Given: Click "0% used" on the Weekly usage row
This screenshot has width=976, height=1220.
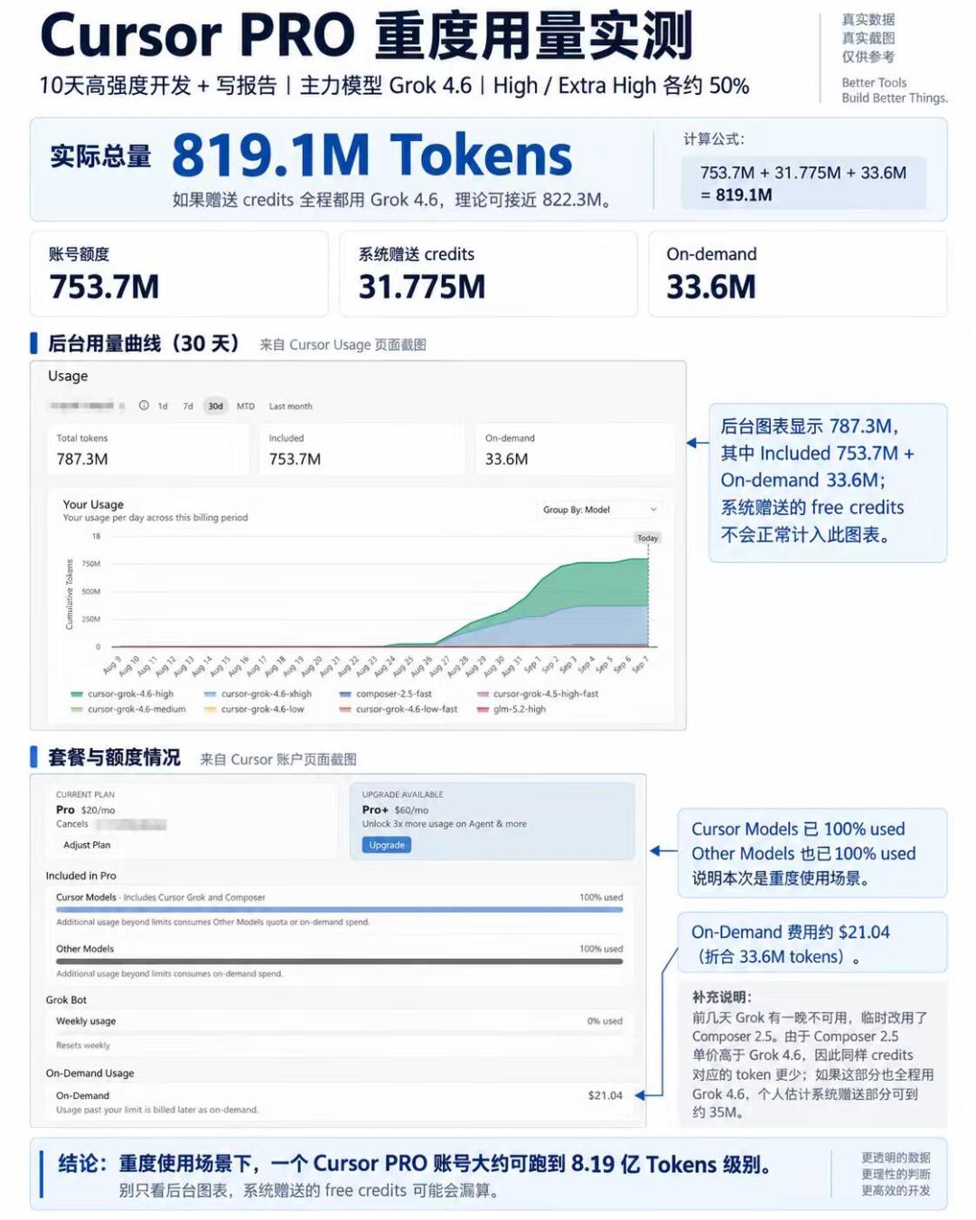Looking at the screenshot, I should tap(605, 1021).
